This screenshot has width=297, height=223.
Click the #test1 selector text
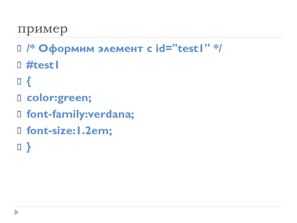click(43, 66)
